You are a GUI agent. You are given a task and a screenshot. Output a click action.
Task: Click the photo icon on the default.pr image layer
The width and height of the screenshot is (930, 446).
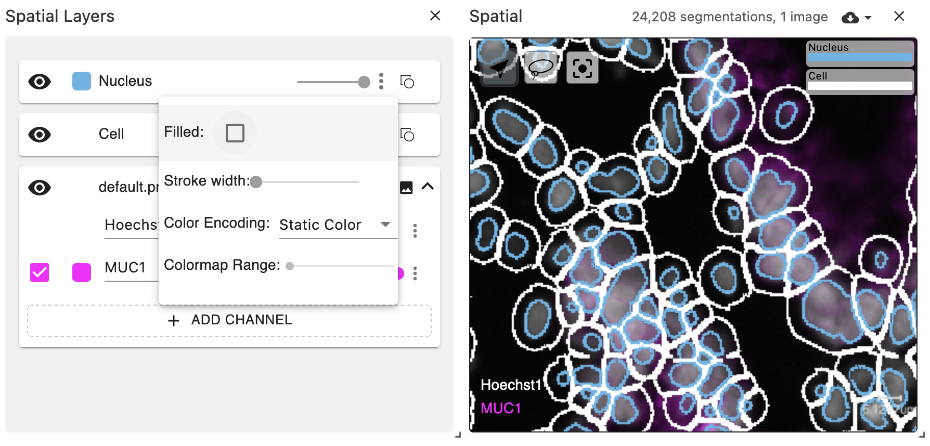click(406, 187)
